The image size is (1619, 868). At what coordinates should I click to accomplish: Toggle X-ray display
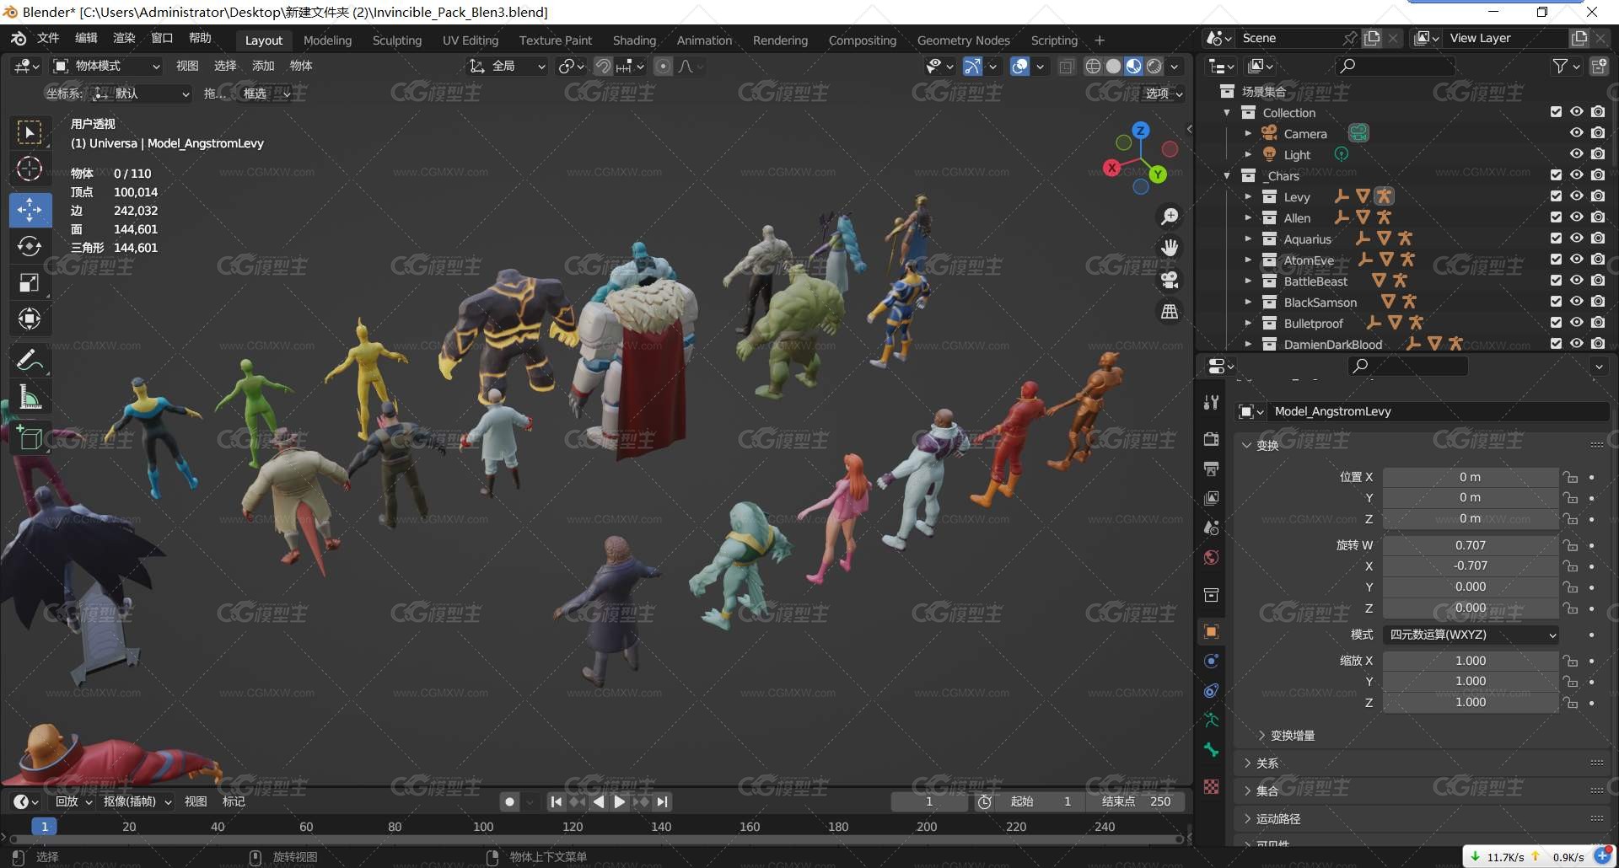1067,66
